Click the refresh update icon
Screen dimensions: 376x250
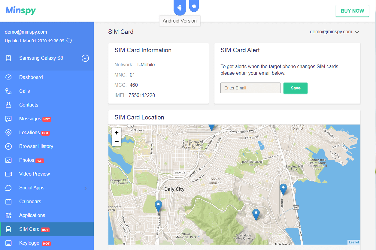(x=69, y=41)
